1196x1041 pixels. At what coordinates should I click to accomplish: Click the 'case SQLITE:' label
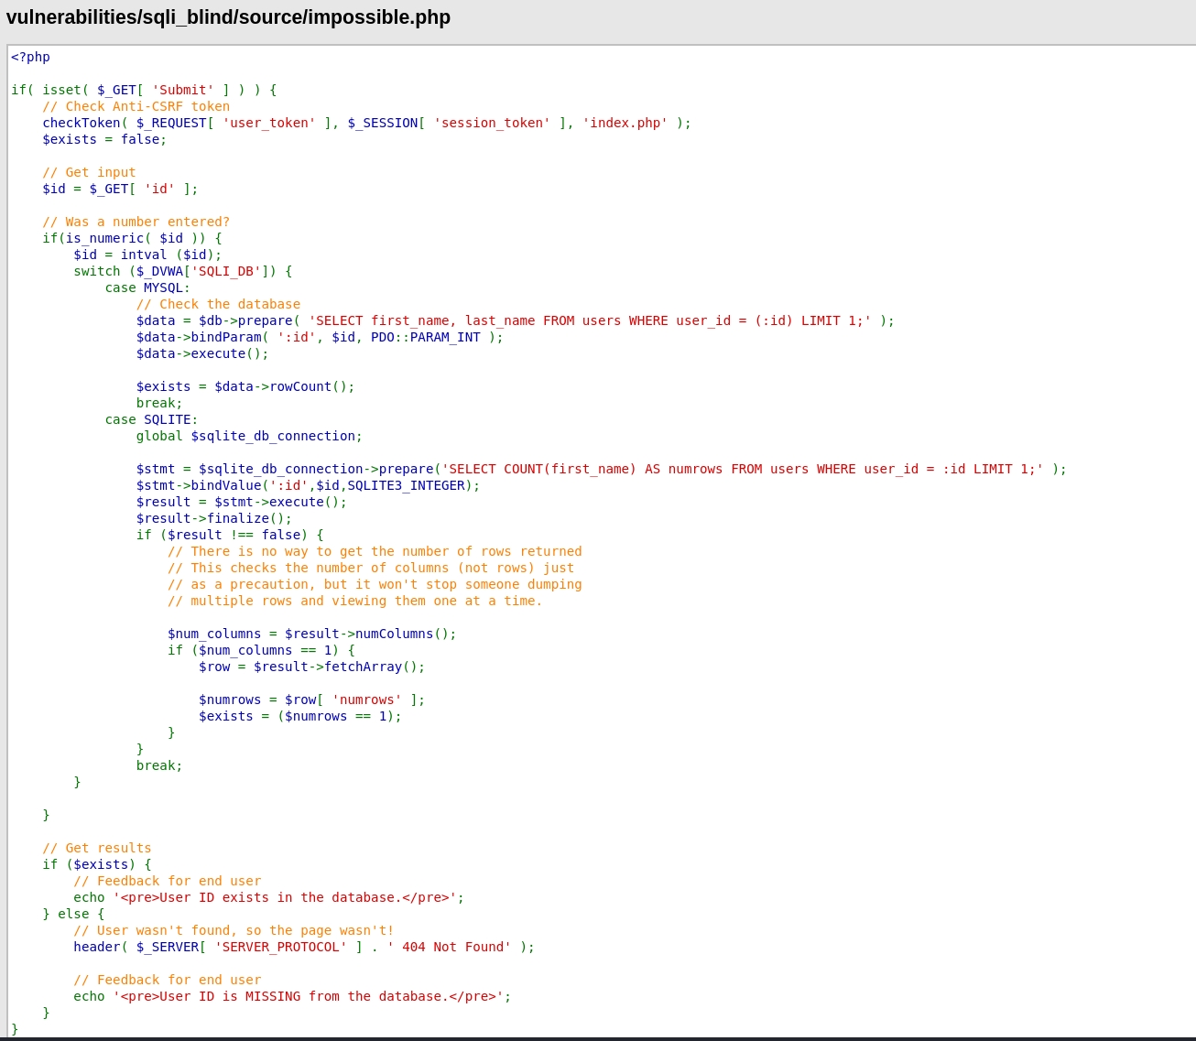click(x=151, y=419)
